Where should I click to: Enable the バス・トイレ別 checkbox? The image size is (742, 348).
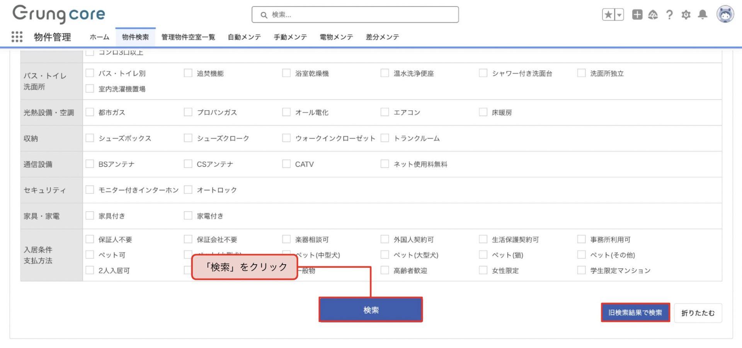(90, 73)
